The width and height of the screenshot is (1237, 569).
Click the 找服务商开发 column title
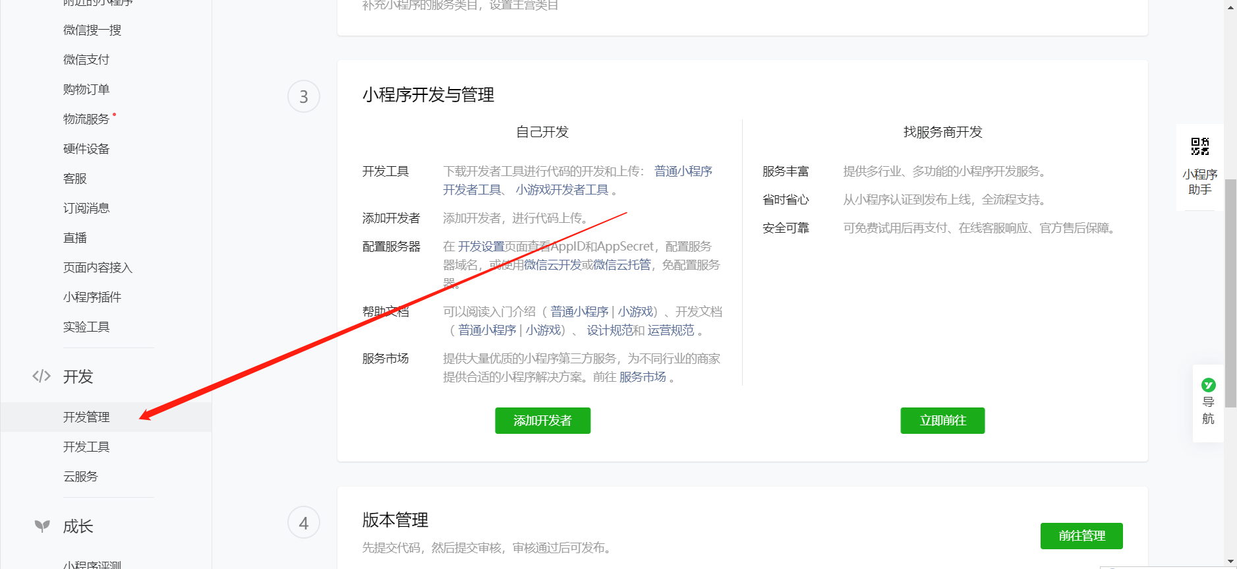[942, 132]
